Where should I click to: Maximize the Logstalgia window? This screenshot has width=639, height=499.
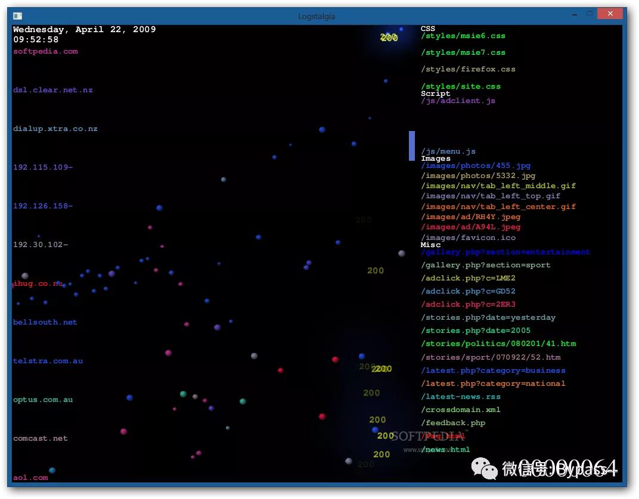click(x=590, y=14)
